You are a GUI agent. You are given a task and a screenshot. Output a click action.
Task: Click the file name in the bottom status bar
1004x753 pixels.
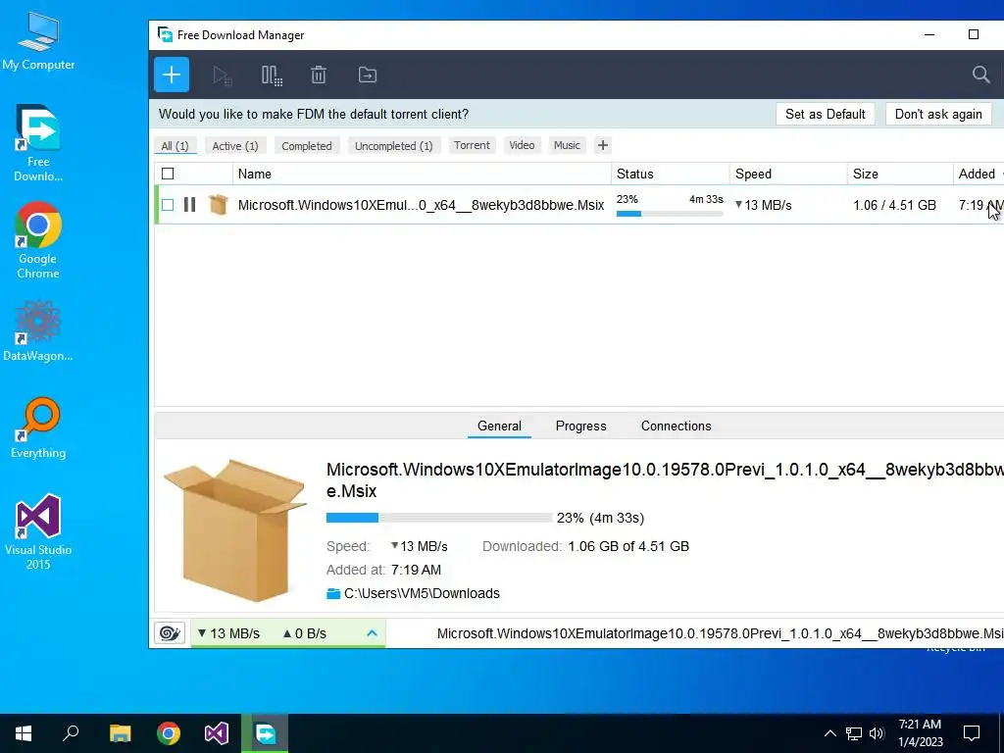click(x=721, y=633)
